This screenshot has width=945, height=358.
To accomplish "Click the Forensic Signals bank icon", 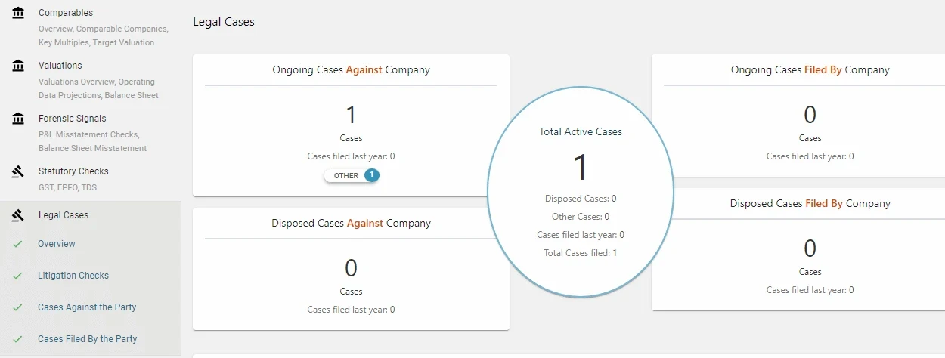I will (18, 119).
